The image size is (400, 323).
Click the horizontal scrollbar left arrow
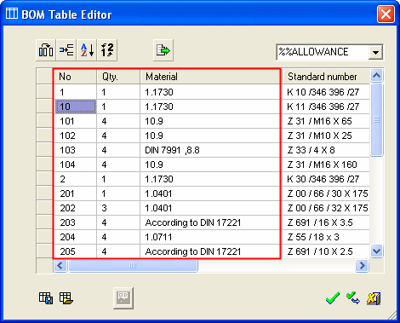pos(60,266)
